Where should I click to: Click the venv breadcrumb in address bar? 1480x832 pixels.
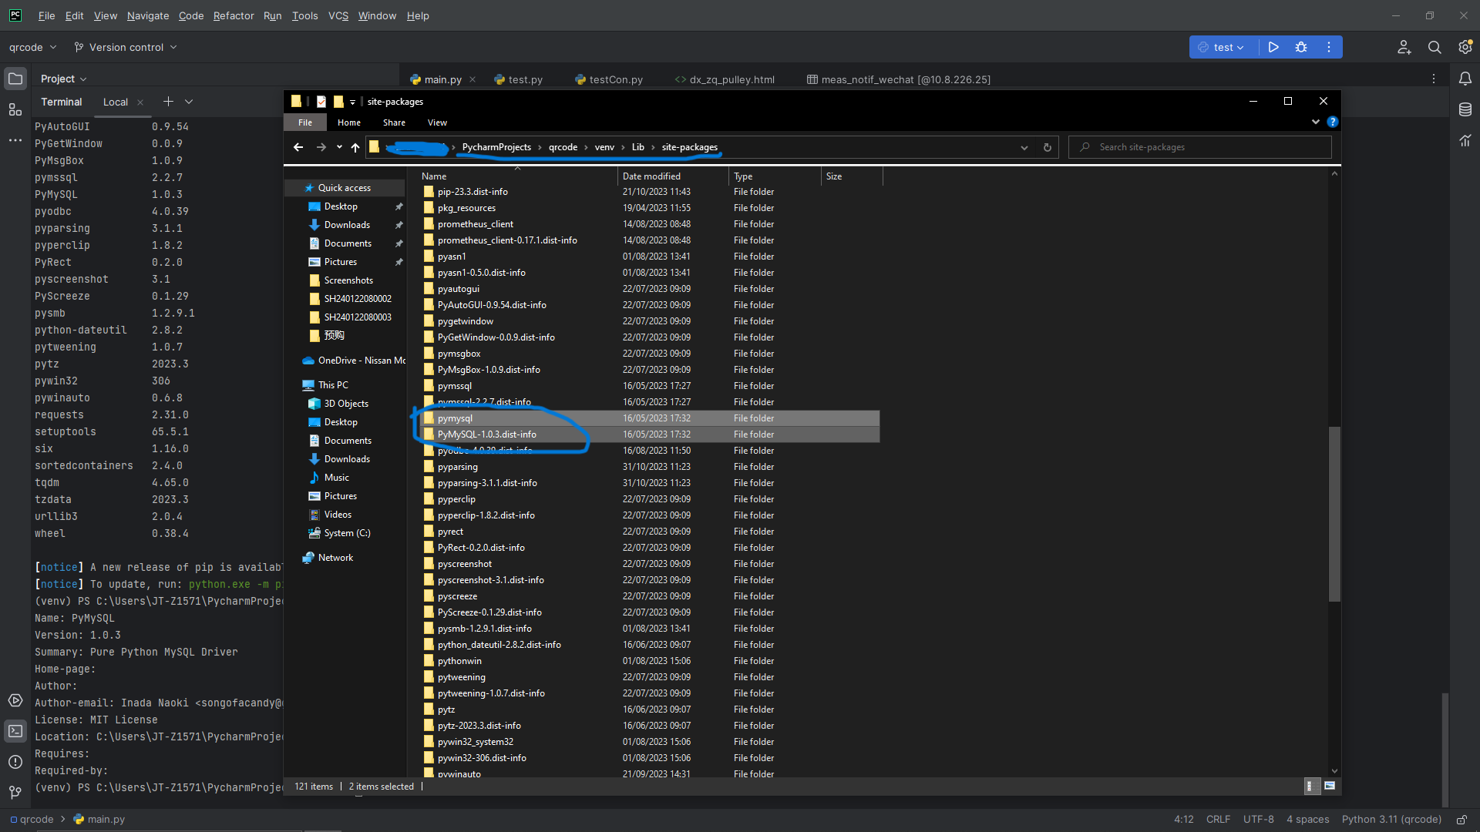coord(604,147)
